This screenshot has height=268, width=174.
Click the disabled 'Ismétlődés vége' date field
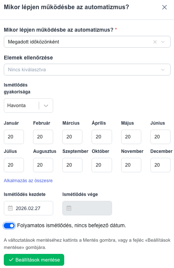coord(87,208)
